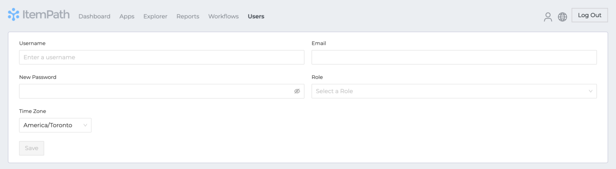616x169 pixels.
Task: Open the Apps menu item
Action: [x=127, y=16]
